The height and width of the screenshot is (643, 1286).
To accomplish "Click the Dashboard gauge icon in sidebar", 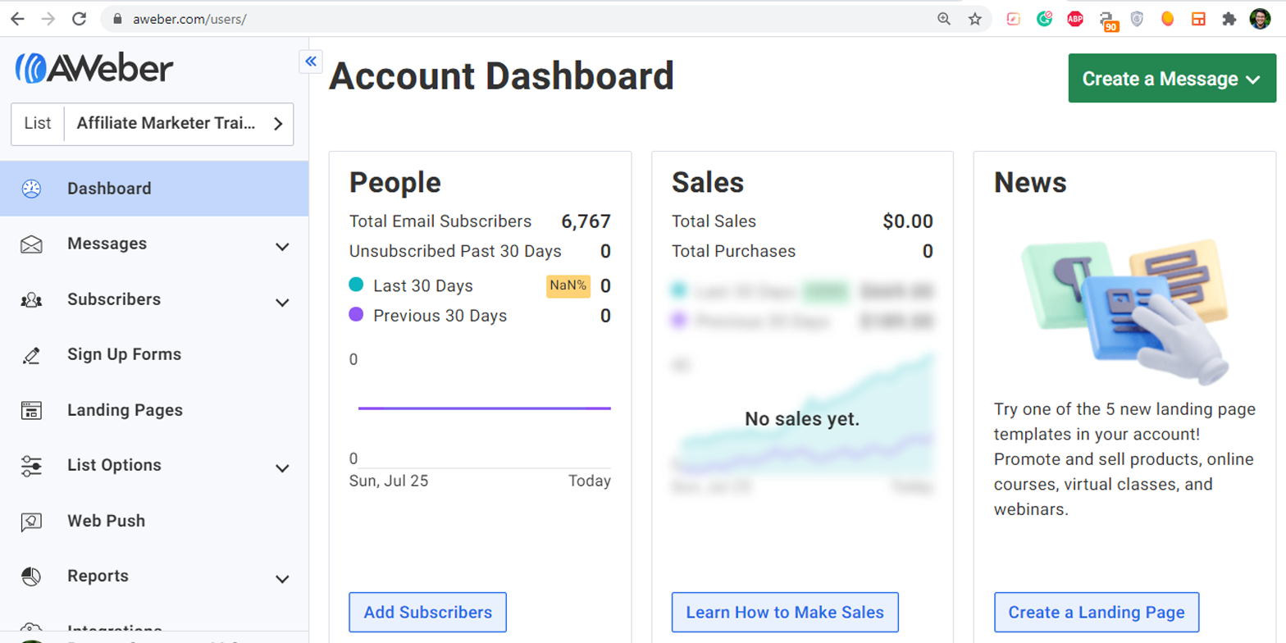I will tap(31, 189).
